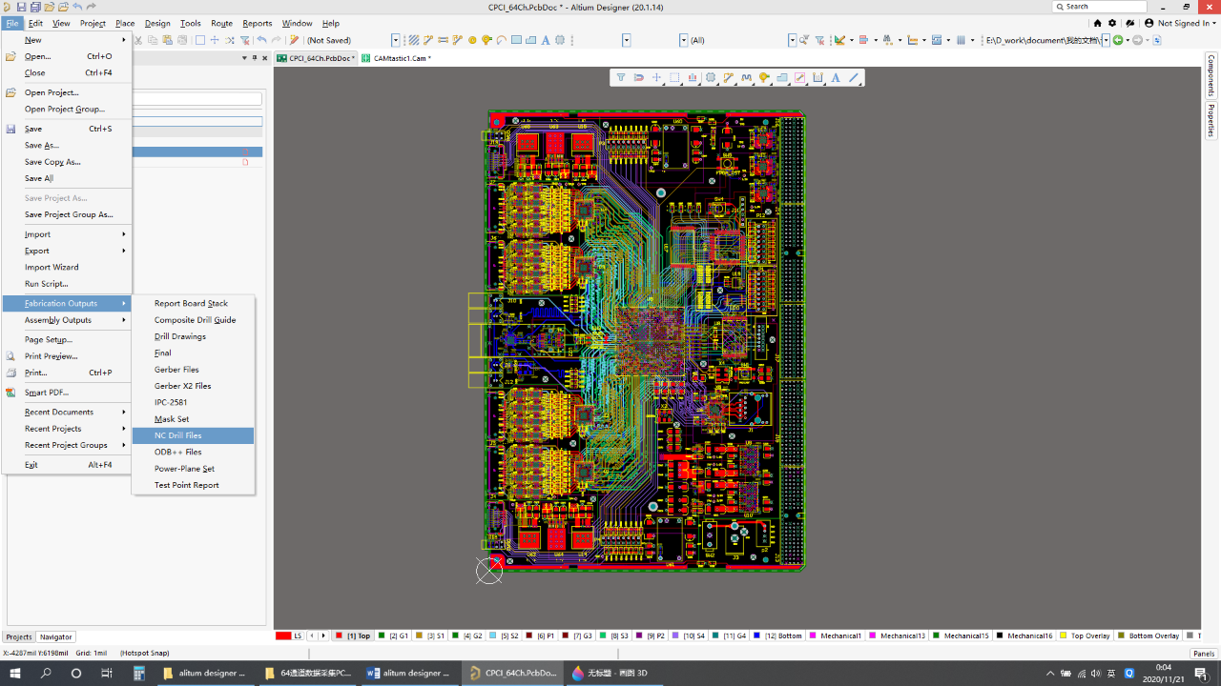Click the undo arrow in toolbar

tap(261, 40)
